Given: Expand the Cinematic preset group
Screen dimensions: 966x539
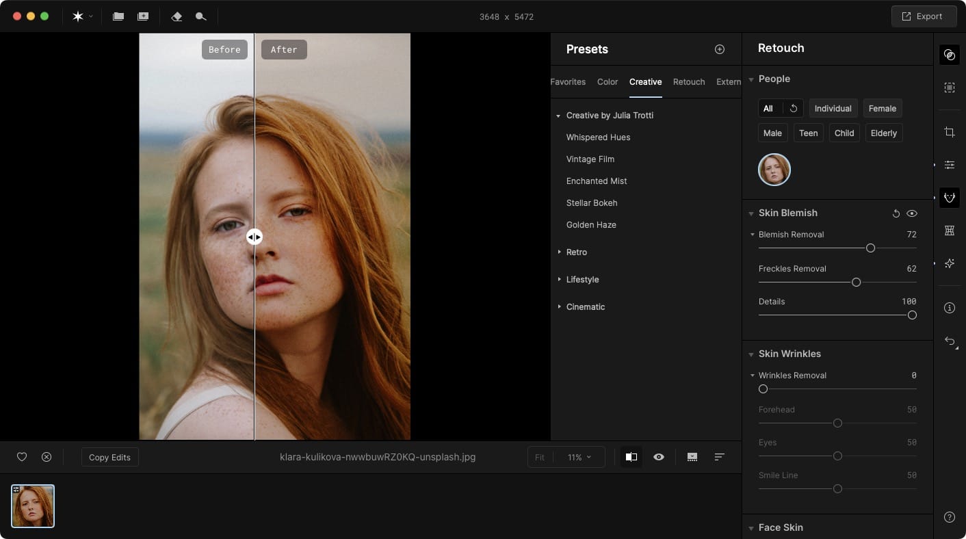Looking at the screenshot, I should [585, 307].
